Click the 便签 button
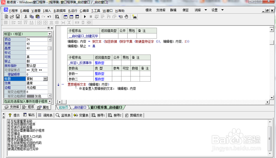The width and height of the screenshot is (276, 158). 185,10
